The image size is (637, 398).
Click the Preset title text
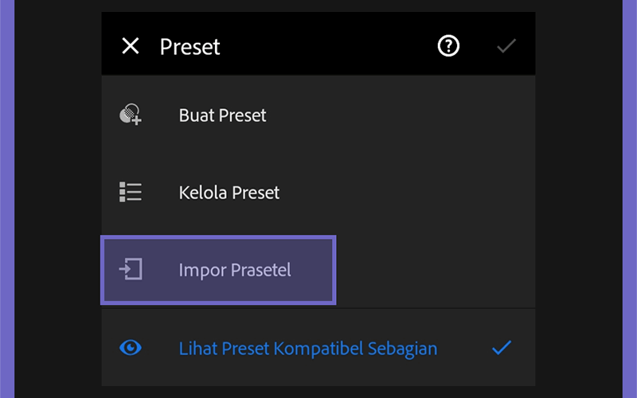tap(190, 47)
